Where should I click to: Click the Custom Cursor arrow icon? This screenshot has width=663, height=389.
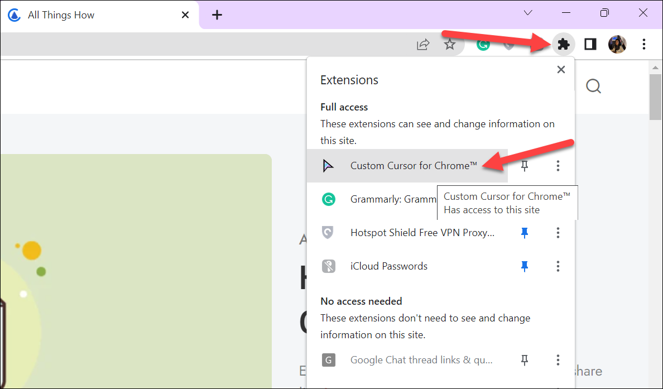328,166
